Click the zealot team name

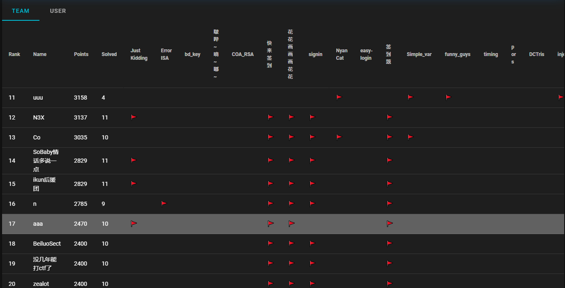(x=42, y=284)
